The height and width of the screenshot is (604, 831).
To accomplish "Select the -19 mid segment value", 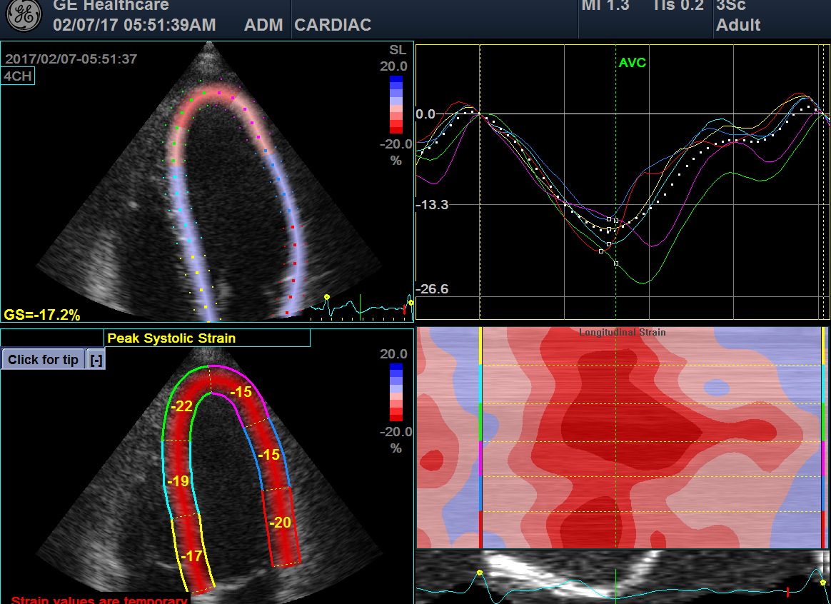I will pos(178,481).
